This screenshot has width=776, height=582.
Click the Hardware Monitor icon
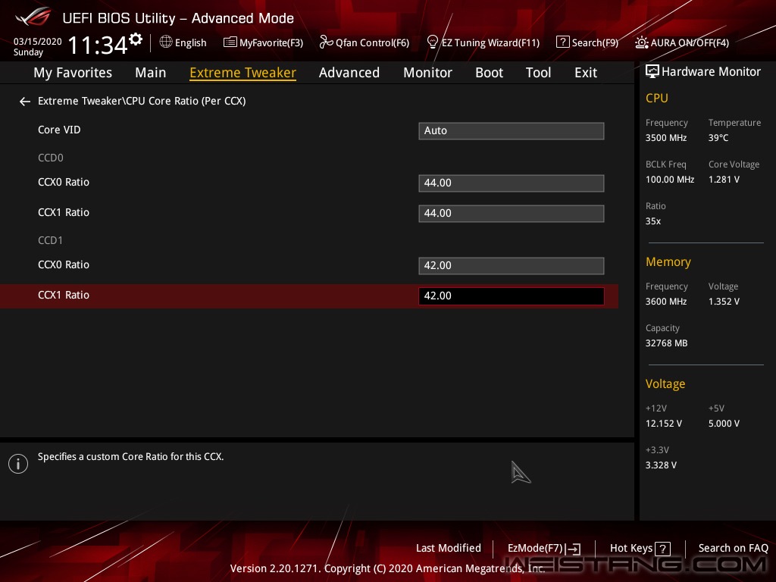tap(652, 72)
